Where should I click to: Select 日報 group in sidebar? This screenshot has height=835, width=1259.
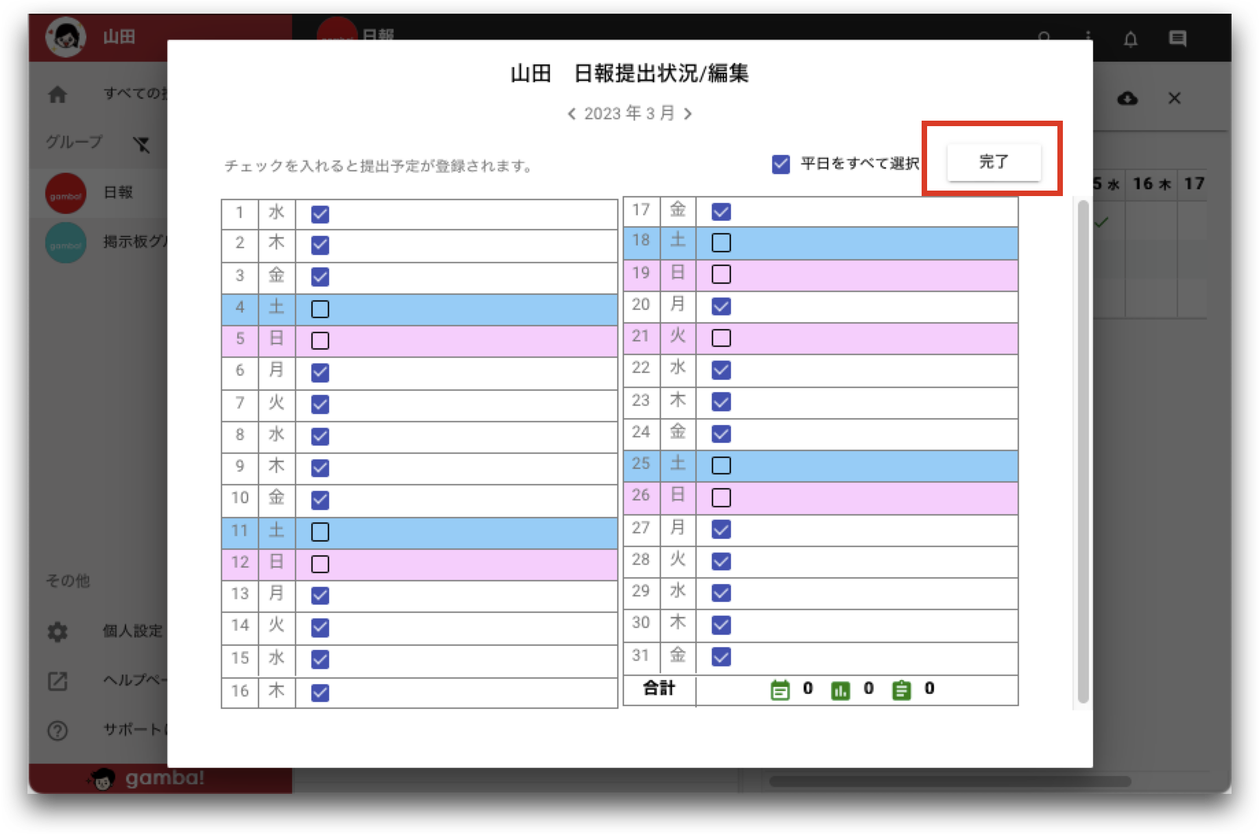coord(98,193)
